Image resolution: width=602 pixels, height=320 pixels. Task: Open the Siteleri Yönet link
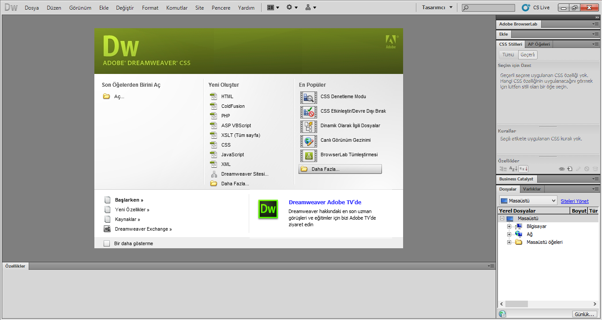coord(574,201)
